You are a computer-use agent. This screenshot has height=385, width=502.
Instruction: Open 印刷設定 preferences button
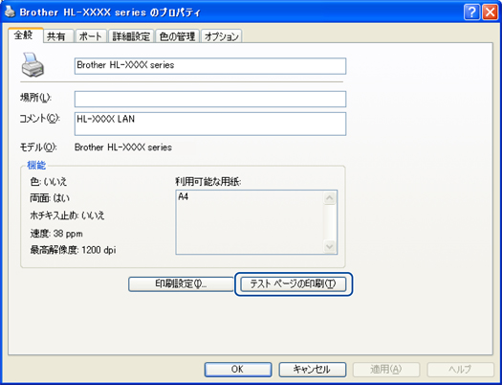click(181, 284)
